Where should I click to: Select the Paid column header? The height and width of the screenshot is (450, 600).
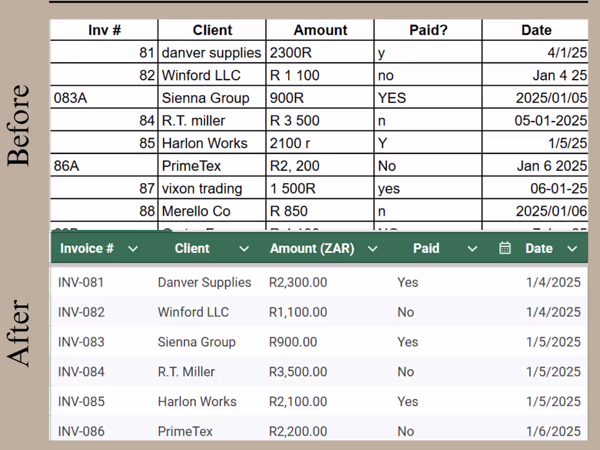pos(426,248)
